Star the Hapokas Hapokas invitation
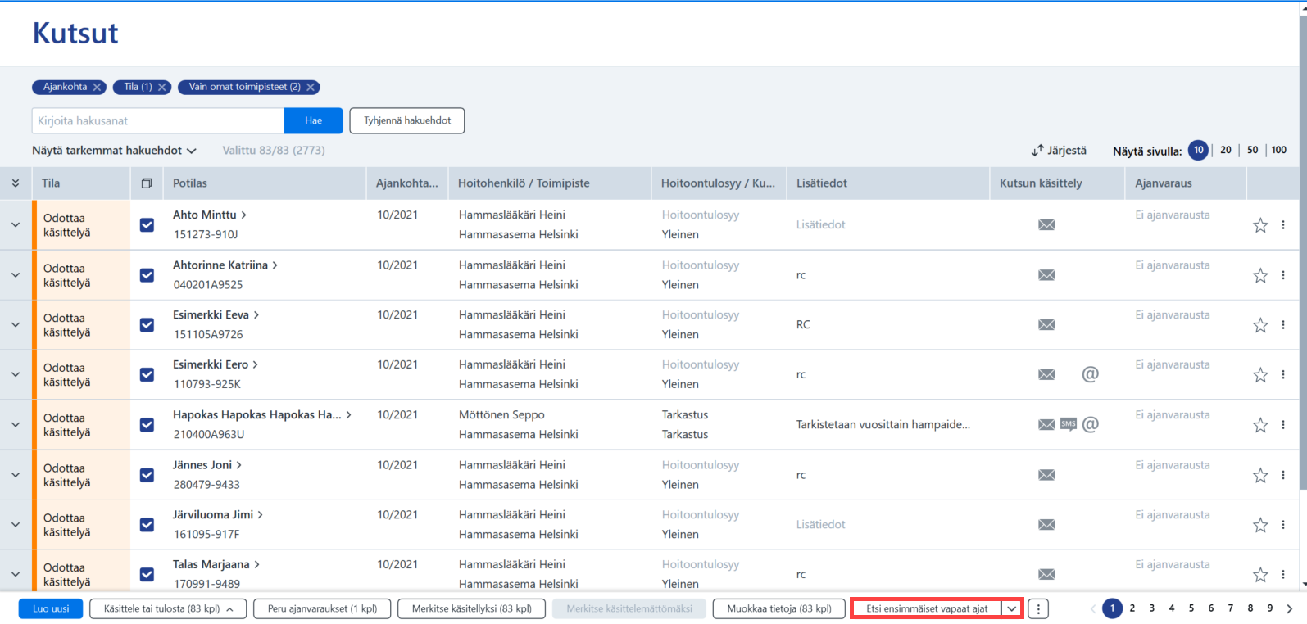 (x=1260, y=425)
